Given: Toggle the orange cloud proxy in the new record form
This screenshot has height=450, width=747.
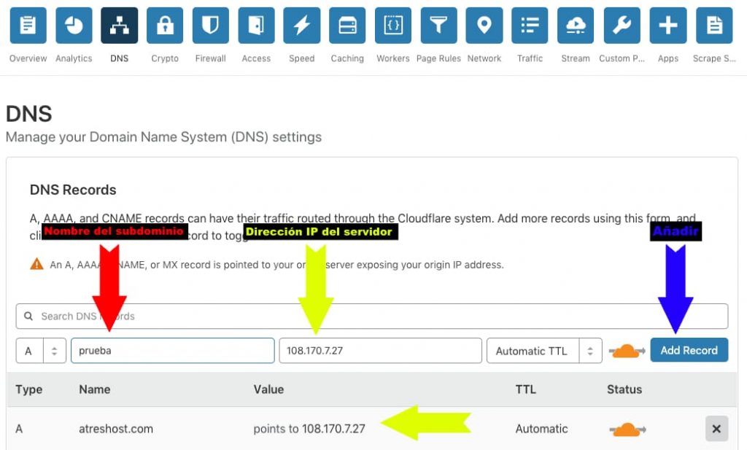Looking at the screenshot, I should pyautogui.click(x=627, y=352).
